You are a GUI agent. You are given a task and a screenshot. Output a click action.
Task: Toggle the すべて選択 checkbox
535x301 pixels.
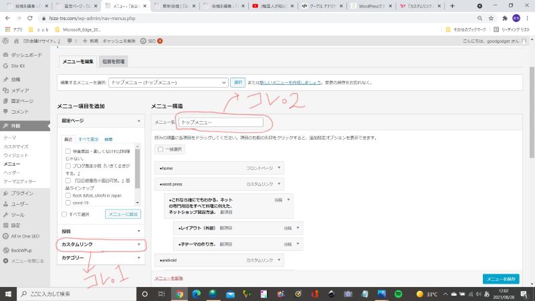click(64, 214)
